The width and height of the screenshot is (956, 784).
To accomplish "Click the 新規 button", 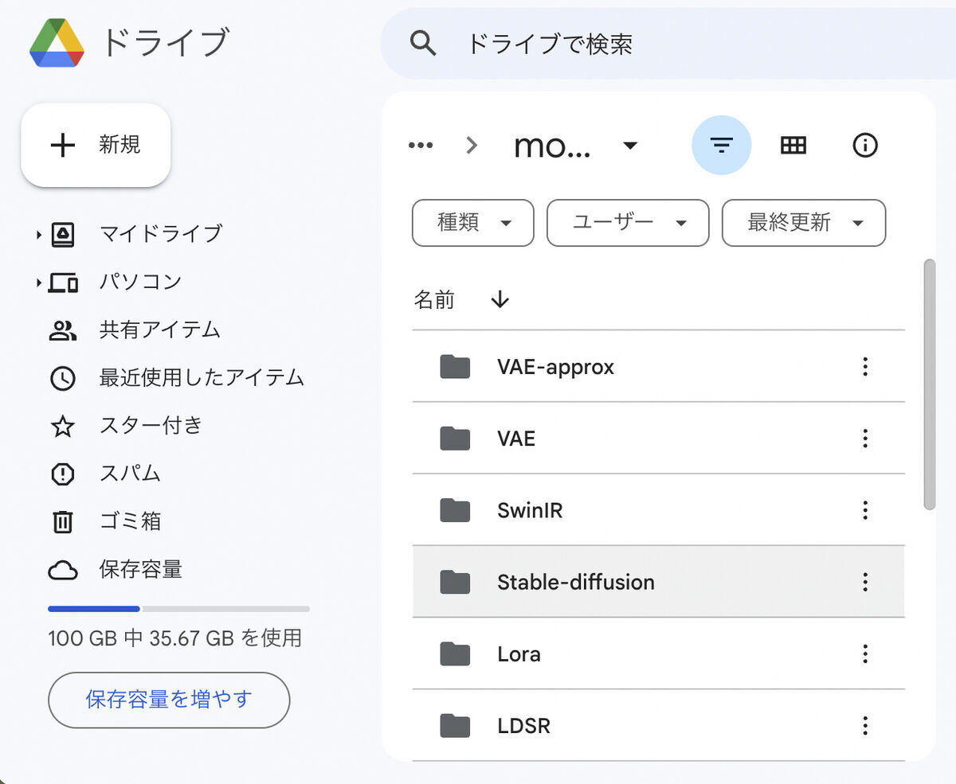I will [x=96, y=145].
